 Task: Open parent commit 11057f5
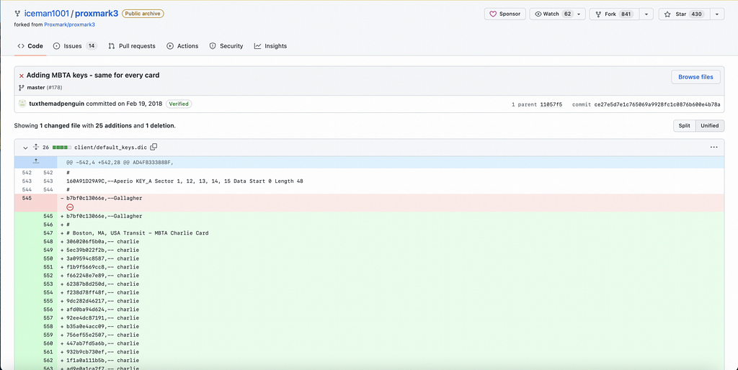[551, 104]
